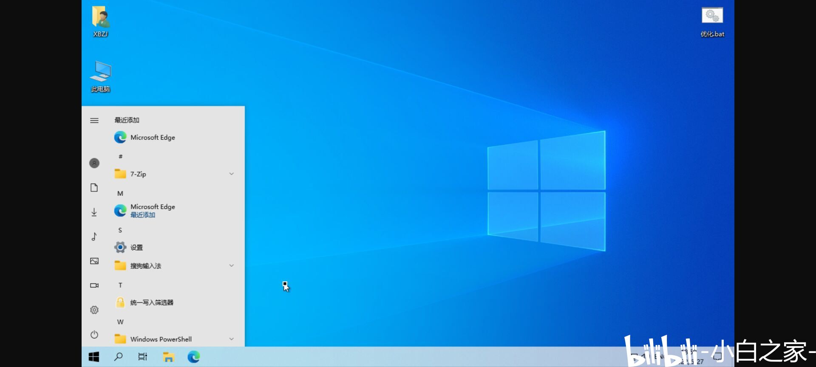Open 设置 app in the app list
The width and height of the screenshot is (816, 367).
[175, 247]
